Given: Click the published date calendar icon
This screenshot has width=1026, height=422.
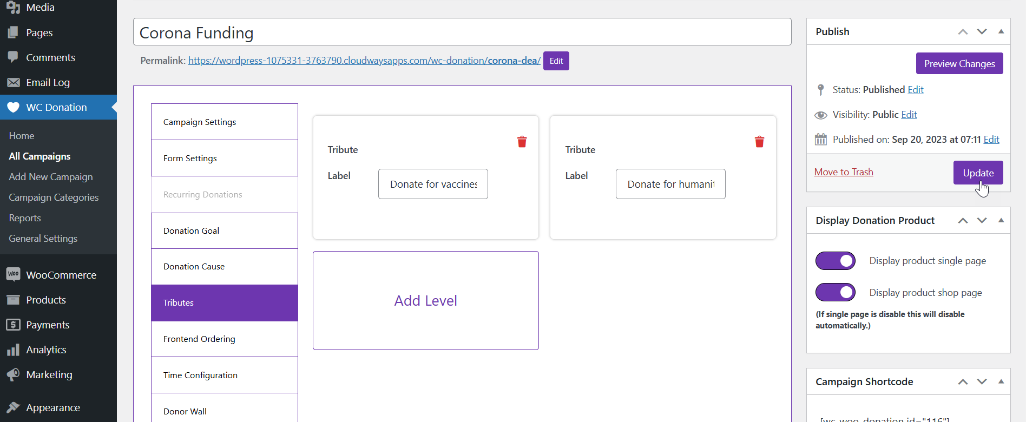Looking at the screenshot, I should click(821, 140).
